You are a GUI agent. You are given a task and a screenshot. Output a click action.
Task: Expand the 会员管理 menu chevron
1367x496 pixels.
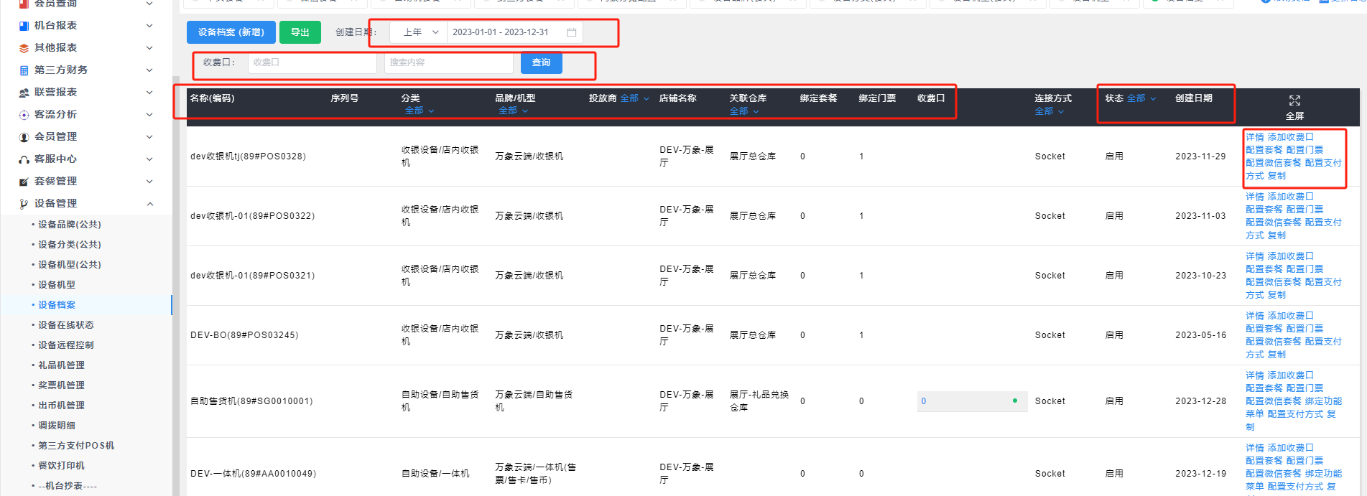pos(149,137)
